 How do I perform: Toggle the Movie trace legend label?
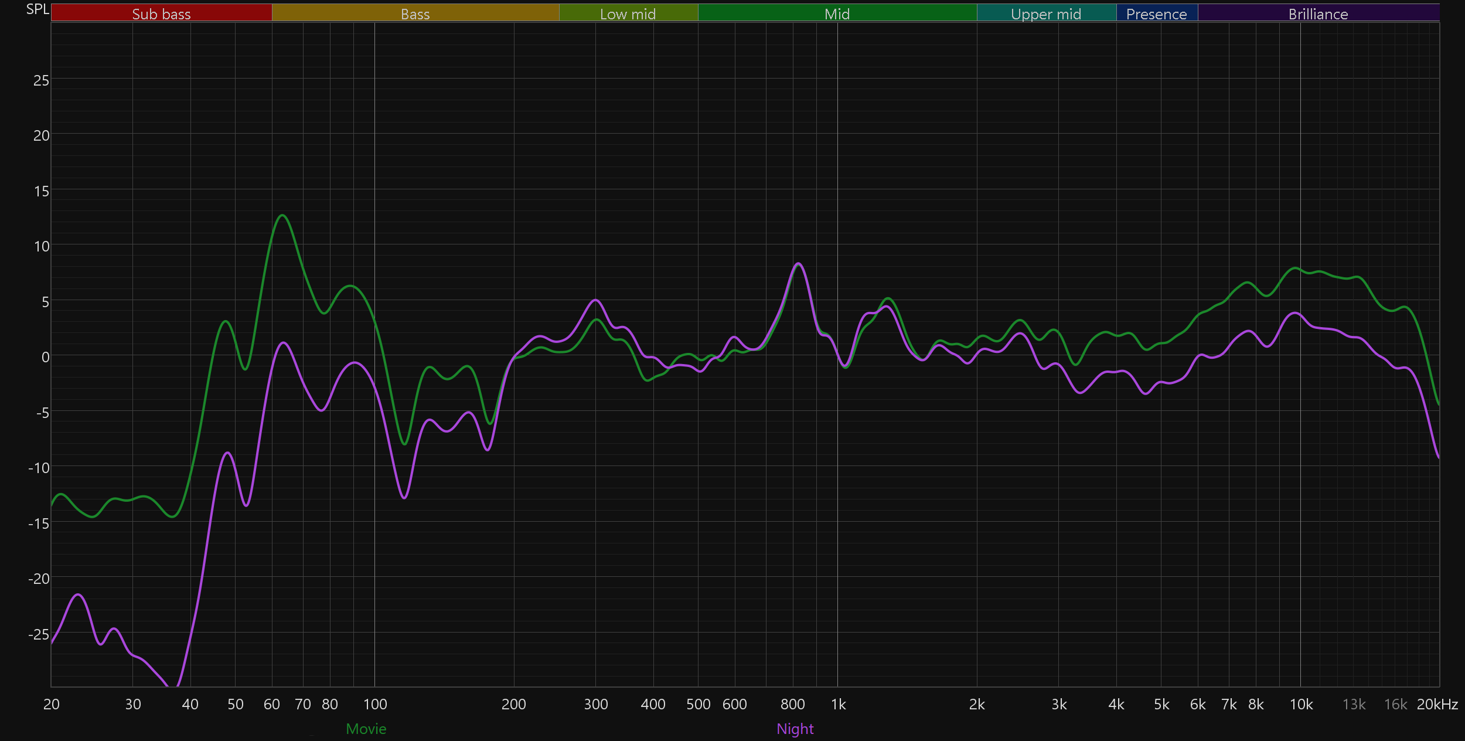click(x=366, y=729)
